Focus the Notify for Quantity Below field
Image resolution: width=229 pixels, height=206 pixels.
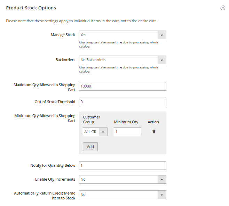pos(123,165)
